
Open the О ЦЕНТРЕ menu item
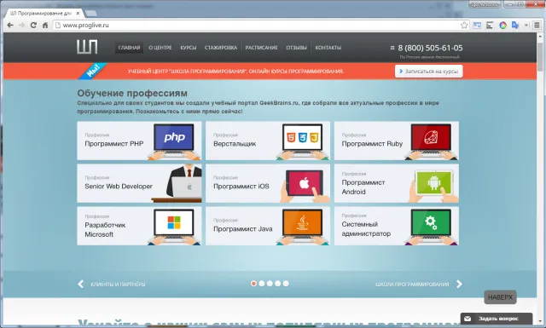160,48
